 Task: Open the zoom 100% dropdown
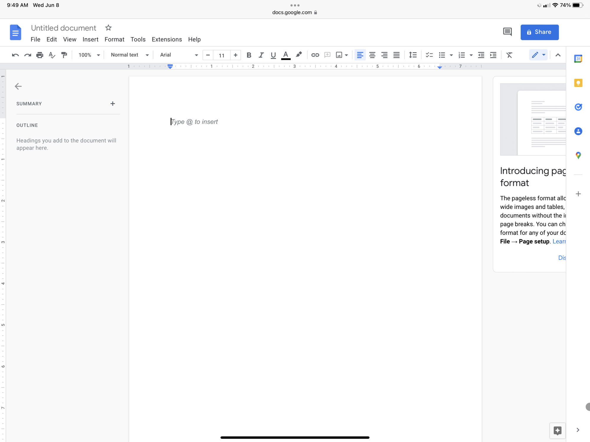click(x=89, y=55)
